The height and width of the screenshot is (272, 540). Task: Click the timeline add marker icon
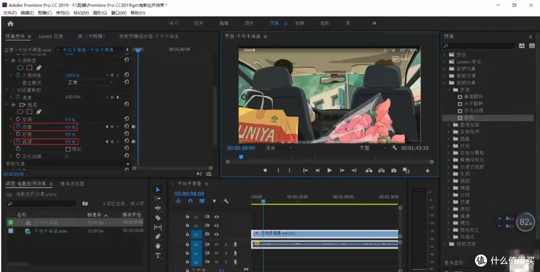214,201
